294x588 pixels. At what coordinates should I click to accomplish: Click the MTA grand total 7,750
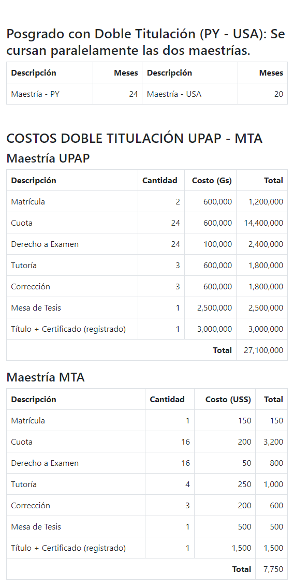(273, 569)
